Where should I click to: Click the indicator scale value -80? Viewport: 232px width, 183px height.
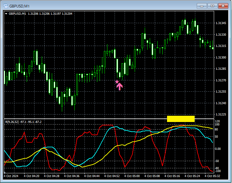point(217,168)
